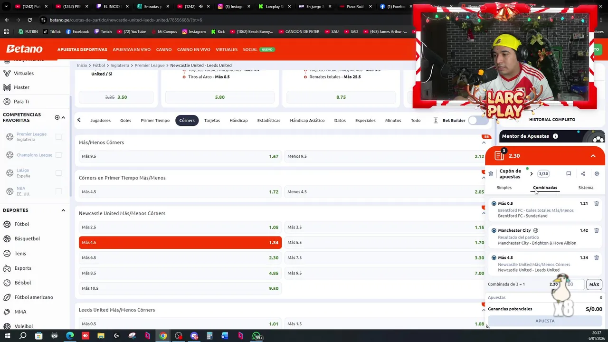Add a favorite competition with plus icon
Image resolution: width=608 pixels, height=342 pixels.
coord(57,117)
